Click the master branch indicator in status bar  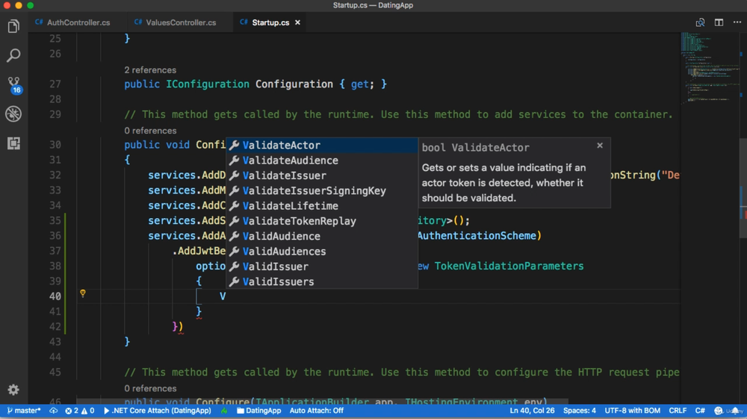[x=24, y=411]
